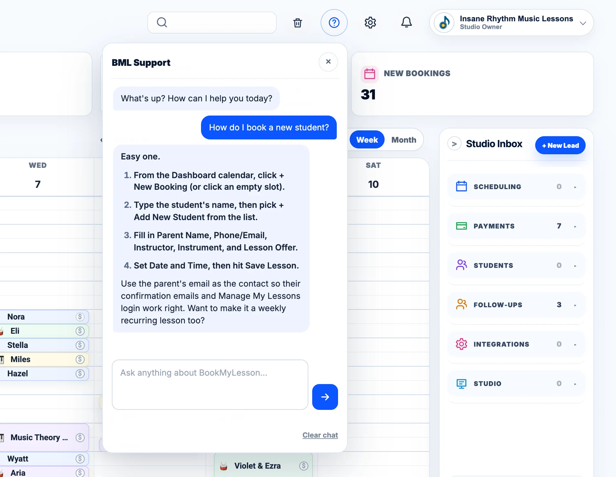Open the Wyatt lesson entry
The height and width of the screenshot is (477, 616).
(44, 459)
